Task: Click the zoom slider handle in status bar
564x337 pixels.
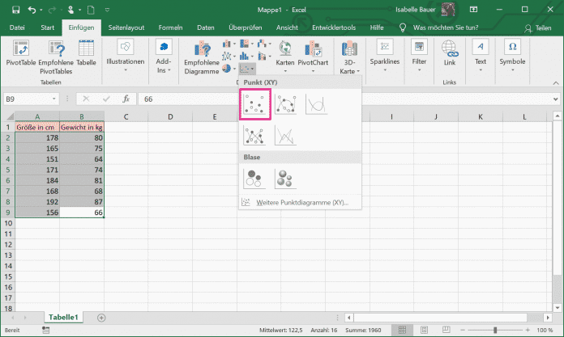Action: [495, 330]
